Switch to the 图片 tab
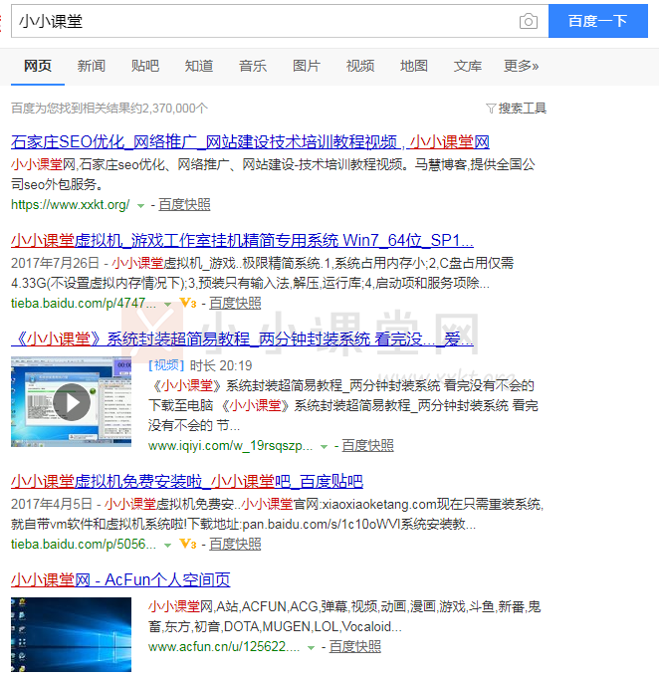The width and height of the screenshot is (659, 679). 307,66
